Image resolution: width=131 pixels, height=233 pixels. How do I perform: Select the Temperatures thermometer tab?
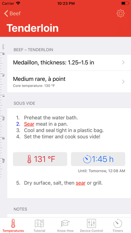[x=13, y=225]
